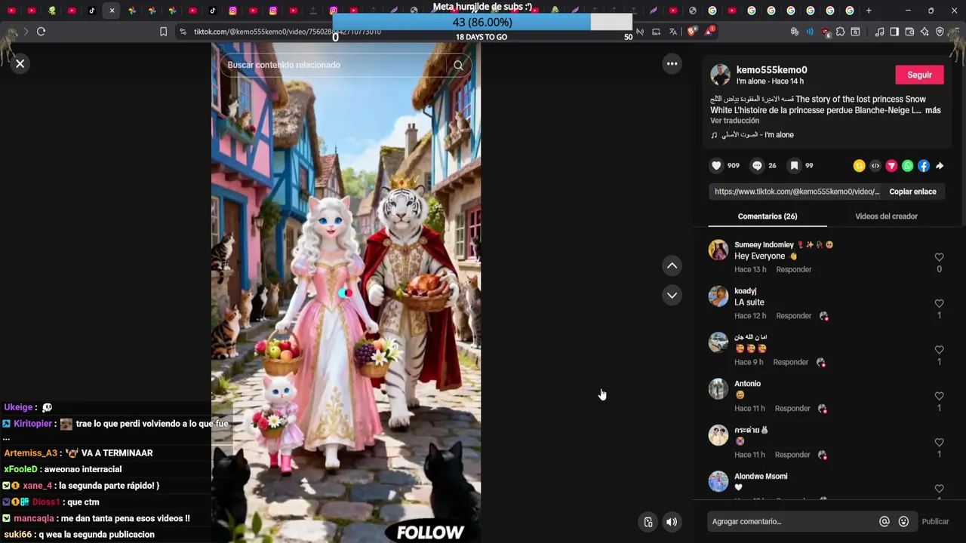The image size is (966, 543).
Task: Like Antonio's comment
Action: click(x=939, y=397)
